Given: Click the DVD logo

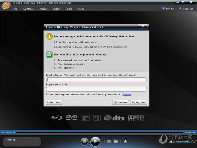Looking at the screenshot, I should click(x=72, y=118).
